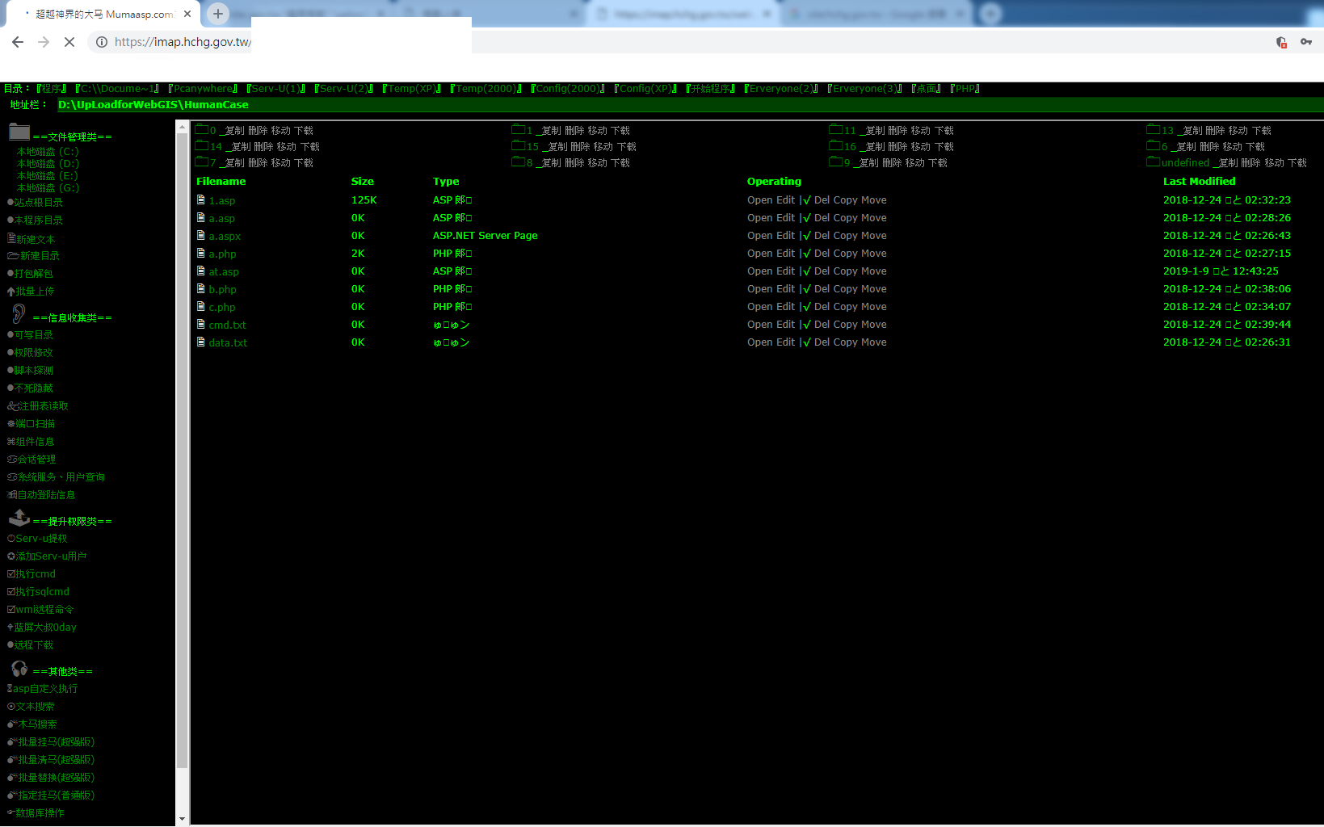
Task: Select 本地磁盘 (C:) drive
Action: pyautogui.click(x=48, y=151)
